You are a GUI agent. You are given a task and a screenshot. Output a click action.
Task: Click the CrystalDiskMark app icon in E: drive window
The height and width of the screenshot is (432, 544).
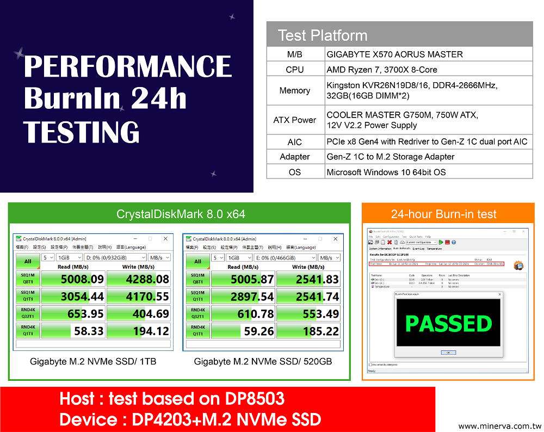pyautogui.click(x=189, y=239)
